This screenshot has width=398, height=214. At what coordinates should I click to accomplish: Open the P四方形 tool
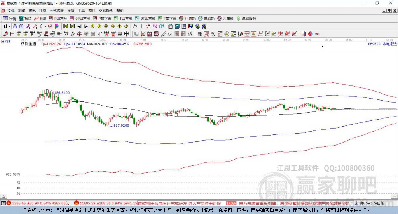pos(58,19)
